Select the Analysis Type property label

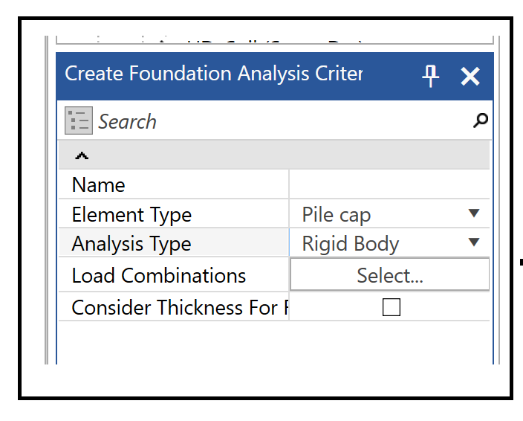click(x=131, y=244)
